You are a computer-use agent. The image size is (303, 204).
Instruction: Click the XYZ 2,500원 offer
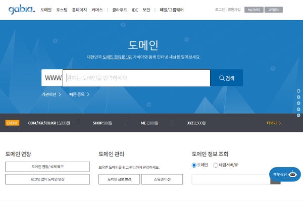point(196,123)
